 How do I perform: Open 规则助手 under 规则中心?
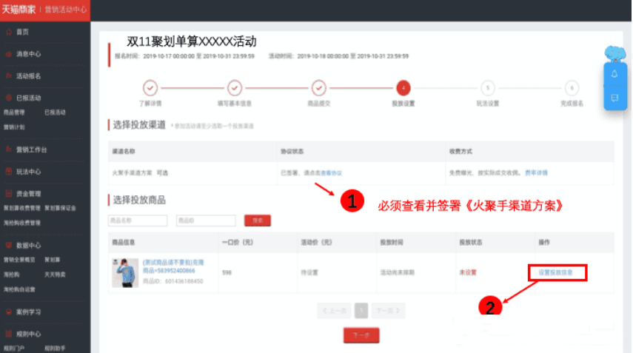(x=55, y=348)
